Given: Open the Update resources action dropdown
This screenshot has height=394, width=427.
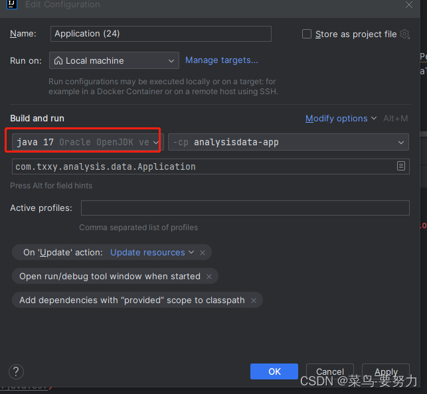Looking at the screenshot, I should [152, 252].
